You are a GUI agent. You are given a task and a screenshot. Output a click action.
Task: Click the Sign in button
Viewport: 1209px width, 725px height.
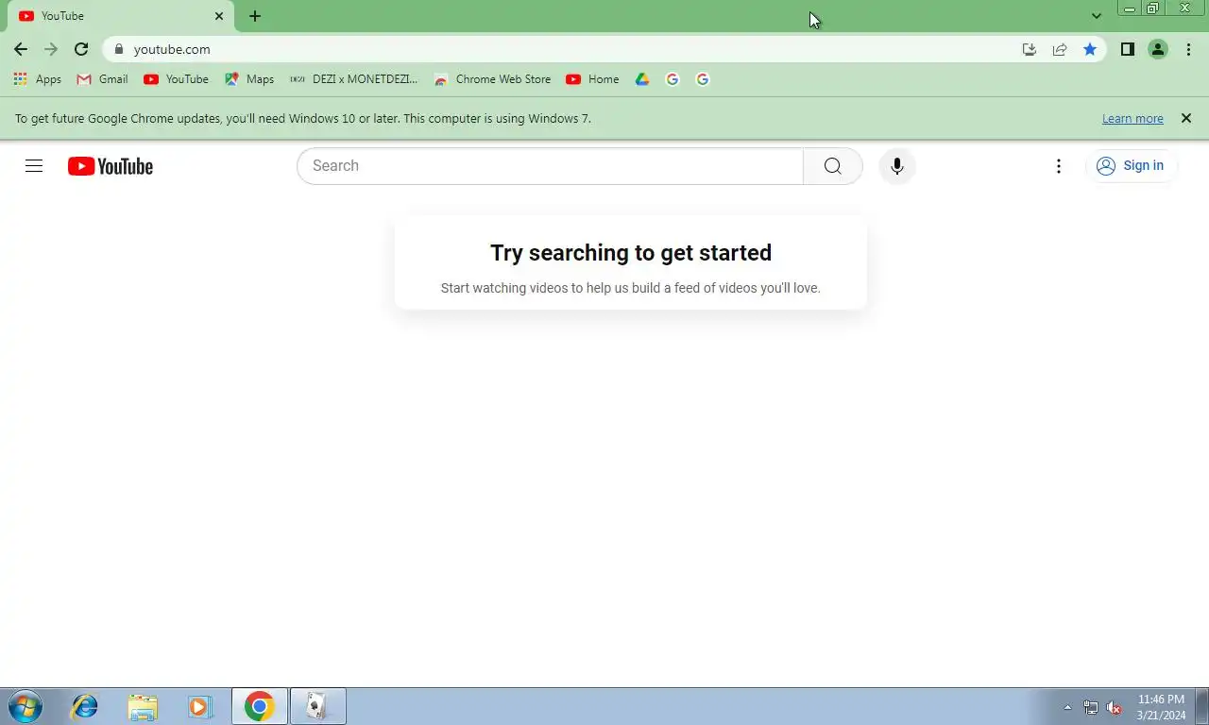point(1131,166)
